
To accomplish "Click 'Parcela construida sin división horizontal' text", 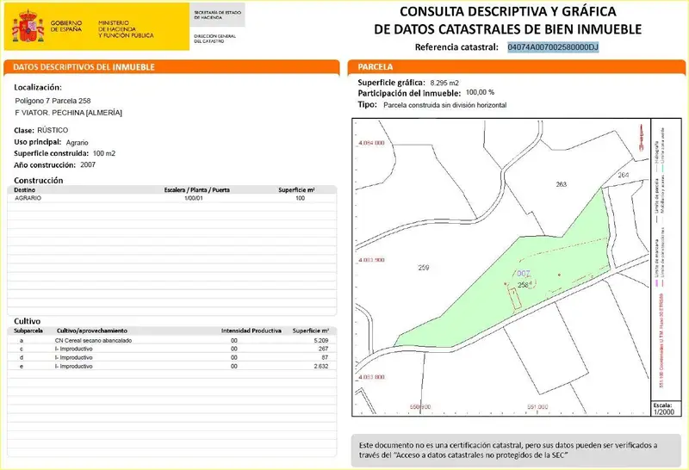I will (445, 105).
